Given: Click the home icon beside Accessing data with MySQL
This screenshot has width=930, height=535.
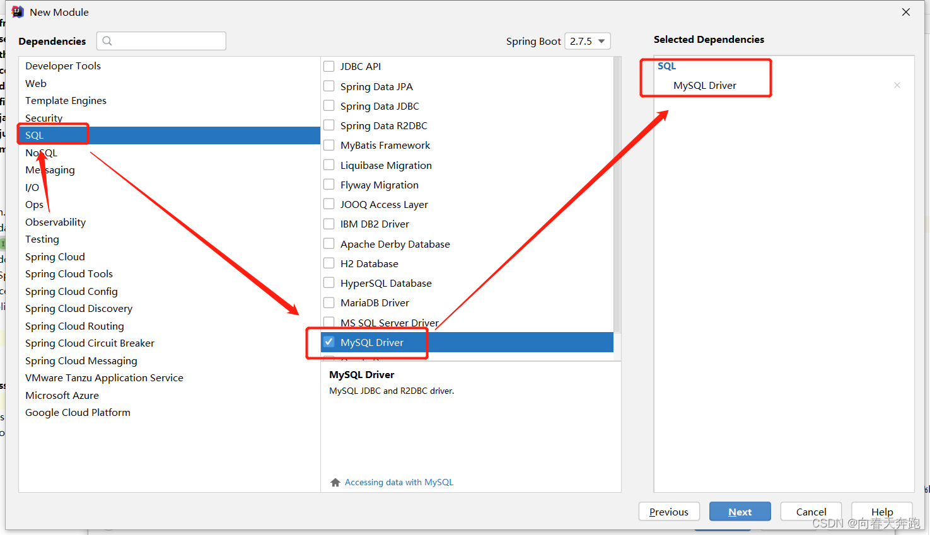Looking at the screenshot, I should click(335, 483).
